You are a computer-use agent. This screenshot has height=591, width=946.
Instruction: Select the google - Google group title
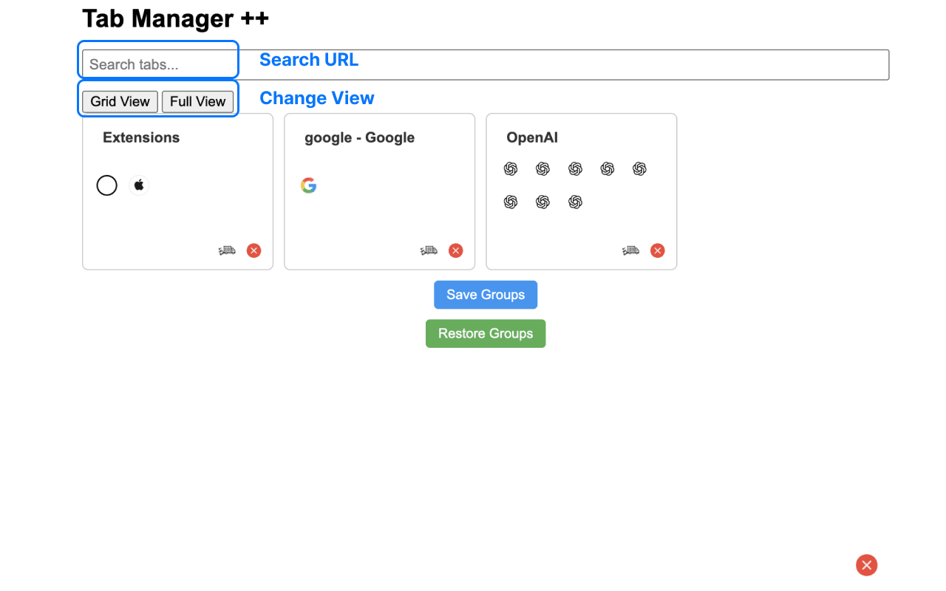click(360, 137)
